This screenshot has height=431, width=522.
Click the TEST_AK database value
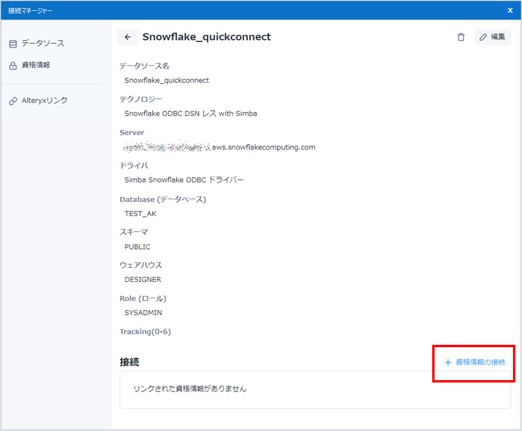(140, 214)
